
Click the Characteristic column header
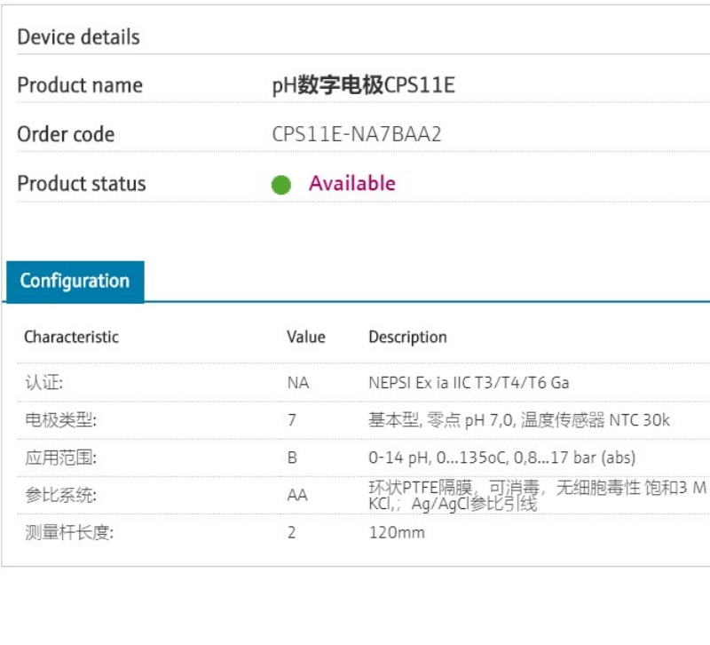pos(71,338)
